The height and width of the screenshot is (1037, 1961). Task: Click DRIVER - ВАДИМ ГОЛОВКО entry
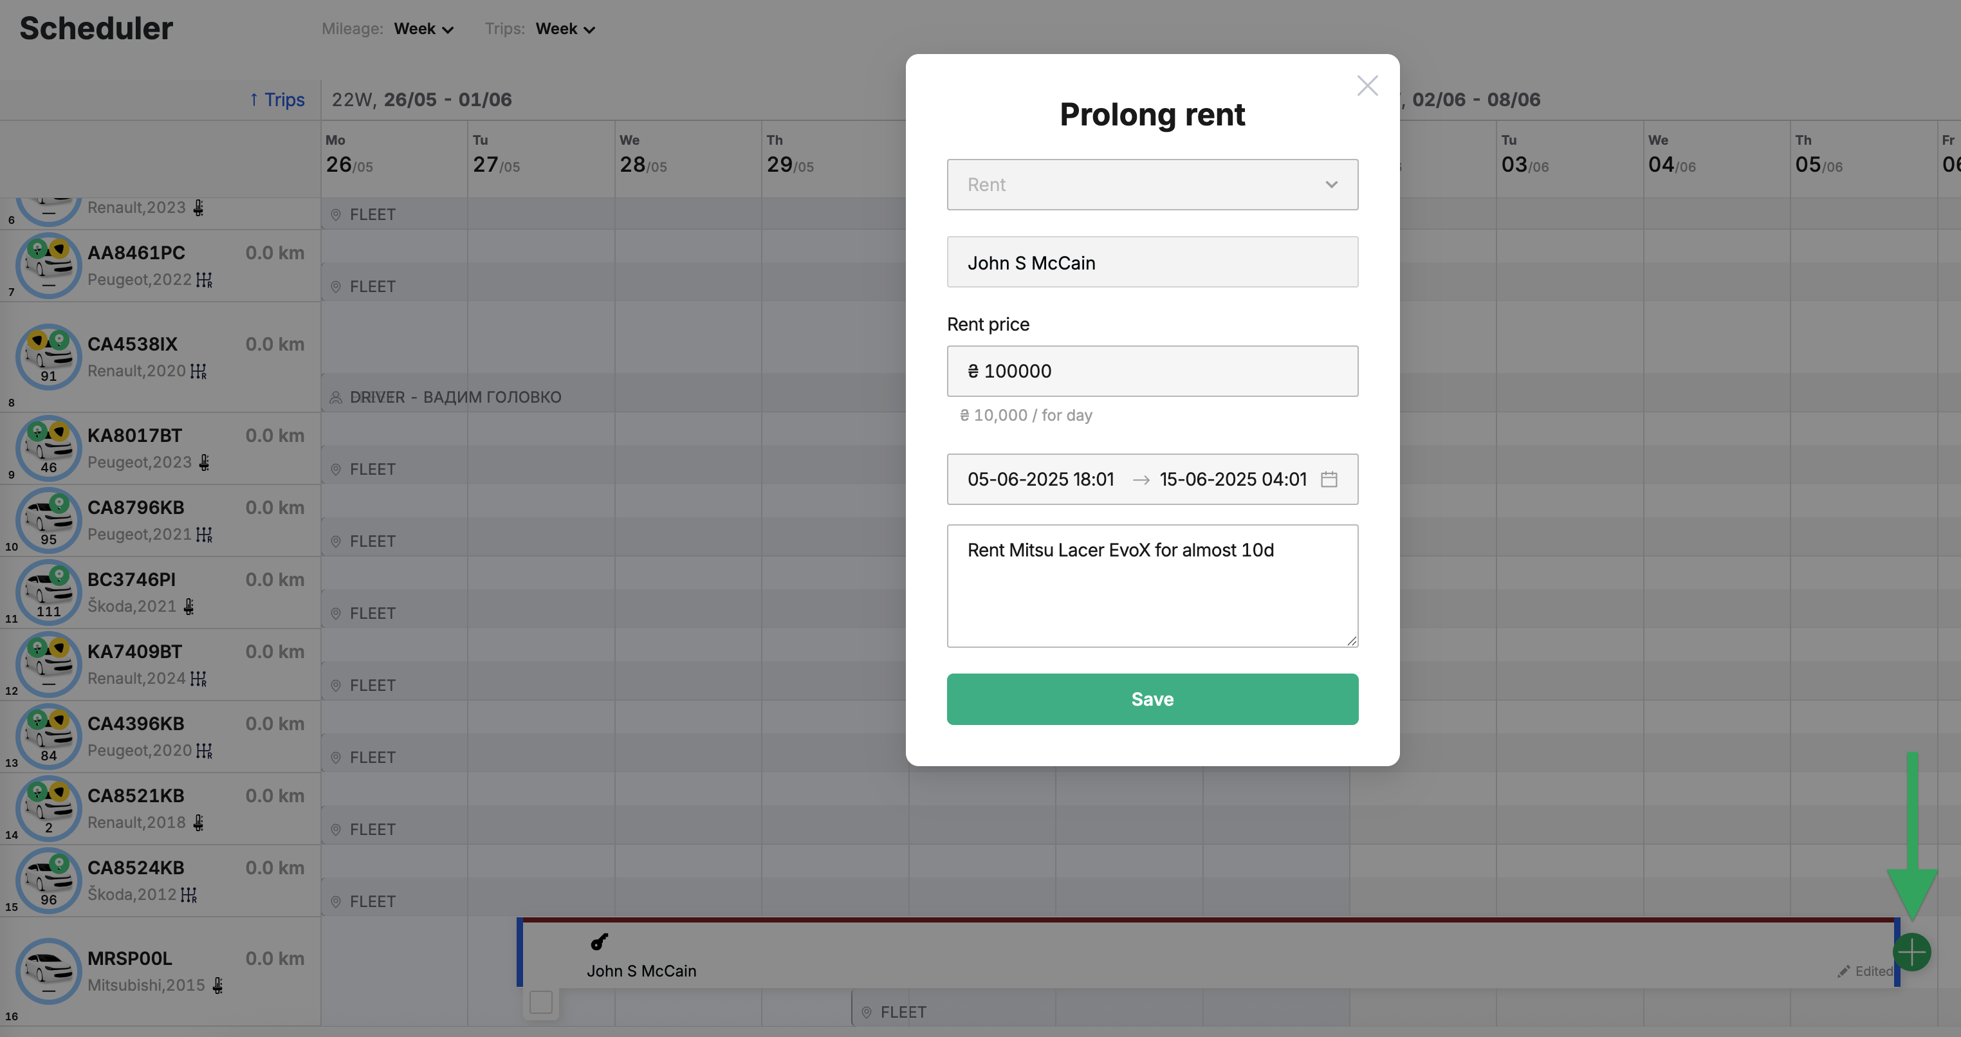(456, 398)
